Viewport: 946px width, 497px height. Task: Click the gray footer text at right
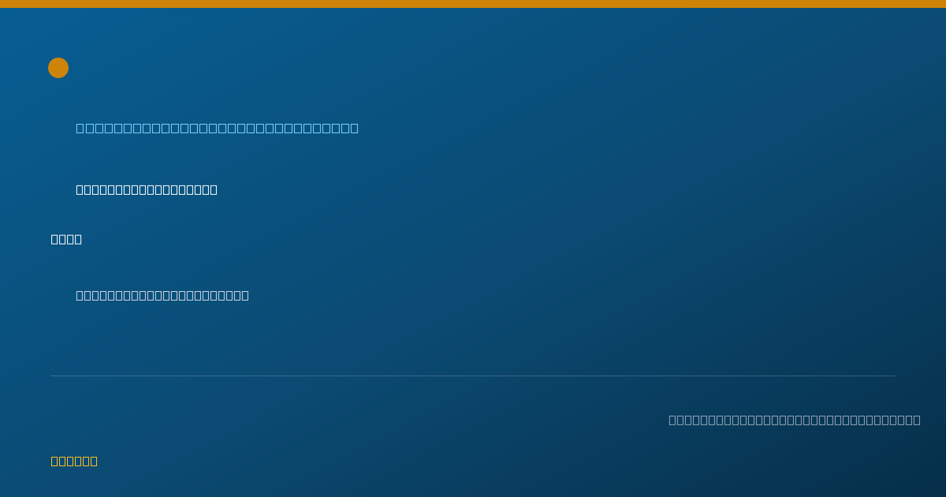tap(795, 420)
